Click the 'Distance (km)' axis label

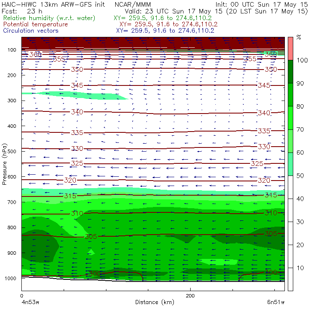155,302
